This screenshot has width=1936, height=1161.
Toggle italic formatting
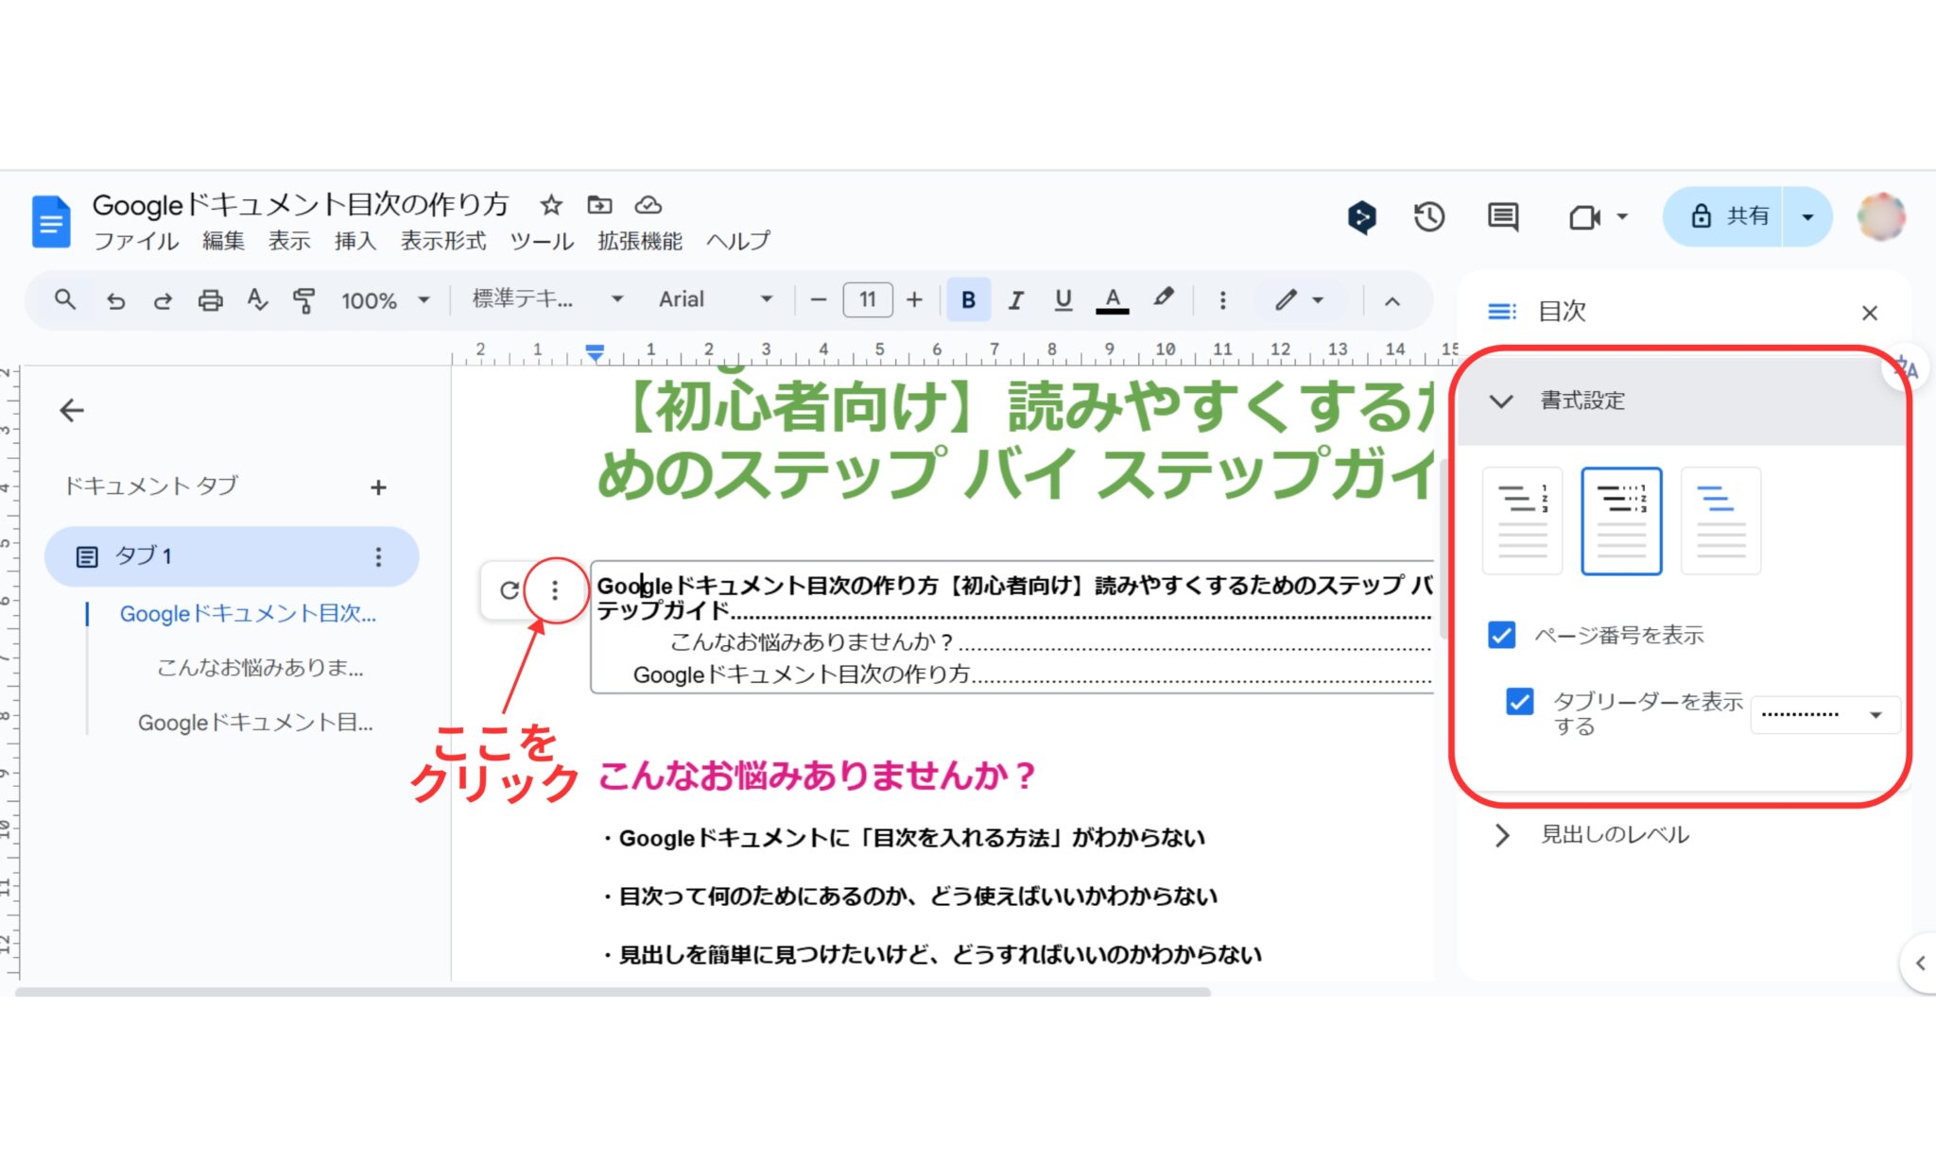click(x=1015, y=300)
